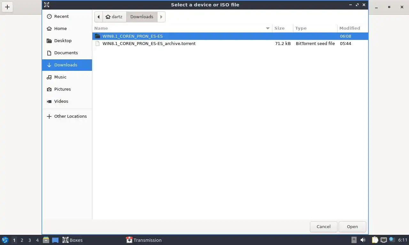Viewport: 409px width, 245px height.
Task: Switch to Transmission in the taskbar
Action: [144, 240]
